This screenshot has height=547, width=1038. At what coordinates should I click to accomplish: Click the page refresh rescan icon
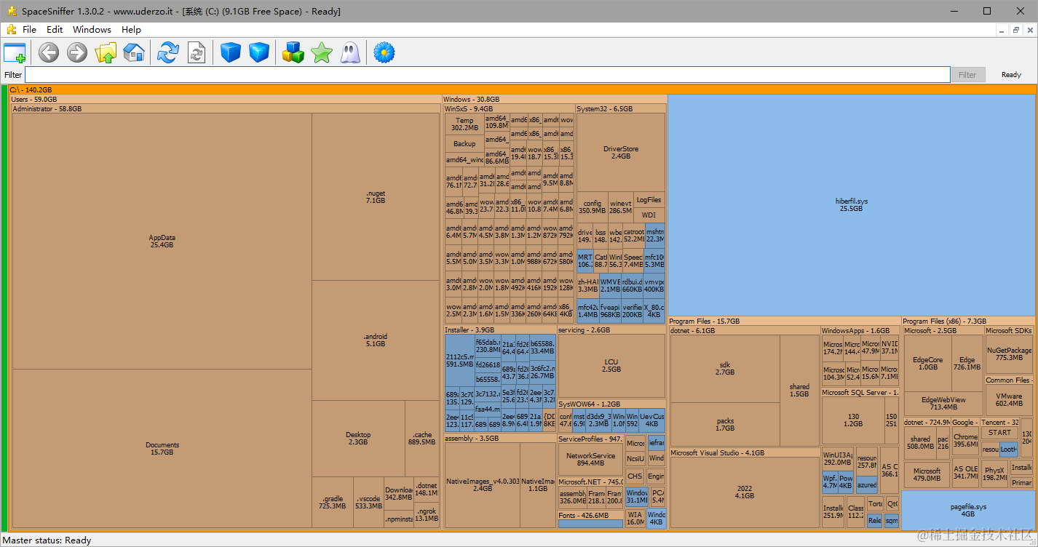click(x=197, y=52)
